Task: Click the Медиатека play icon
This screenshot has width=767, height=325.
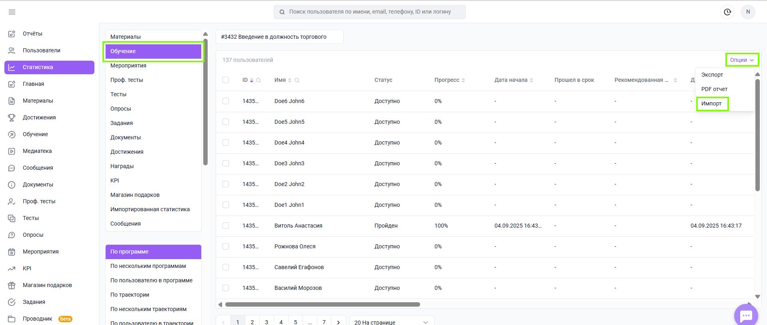Action: (12, 151)
